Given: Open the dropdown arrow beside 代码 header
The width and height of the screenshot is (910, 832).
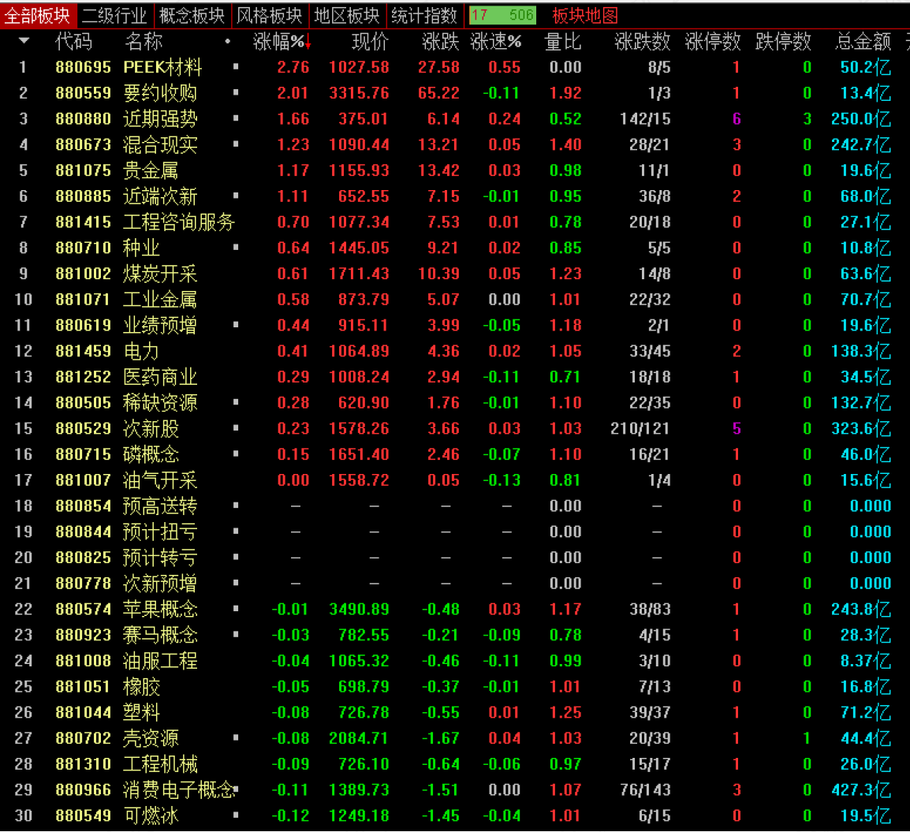Looking at the screenshot, I should [24, 41].
